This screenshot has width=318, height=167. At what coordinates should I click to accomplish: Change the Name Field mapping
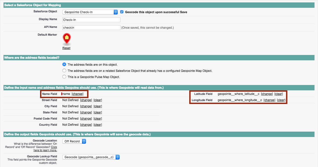click(x=77, y=94)
